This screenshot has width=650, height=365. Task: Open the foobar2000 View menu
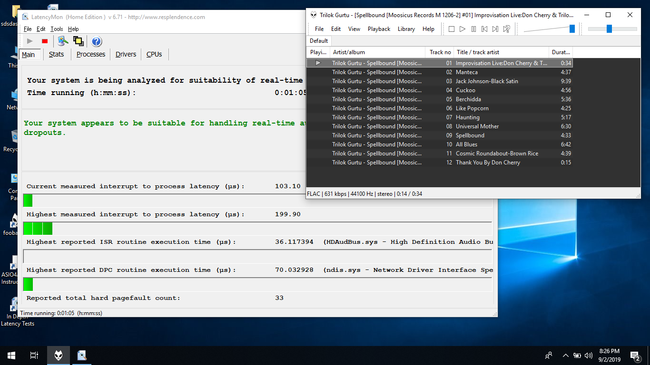[x=354, y=29]
